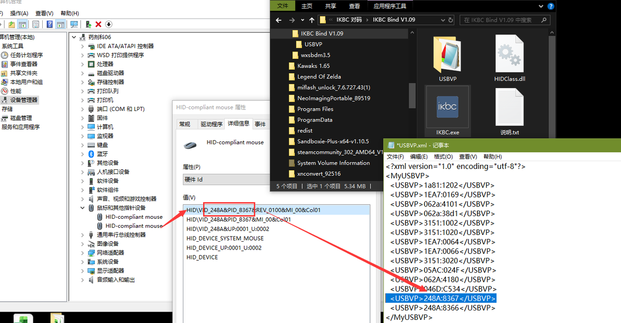Select Sandboxie-Plus-x64-v1.10.5 folder in navigation pane
The width and height of the screenshot is (621, 323).
point(333,141)
